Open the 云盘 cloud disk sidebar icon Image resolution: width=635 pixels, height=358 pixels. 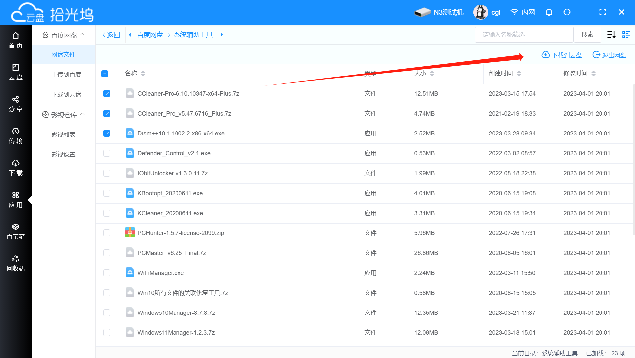tap(16, 72)
